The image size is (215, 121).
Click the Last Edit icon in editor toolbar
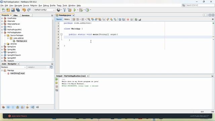(74, 19)
